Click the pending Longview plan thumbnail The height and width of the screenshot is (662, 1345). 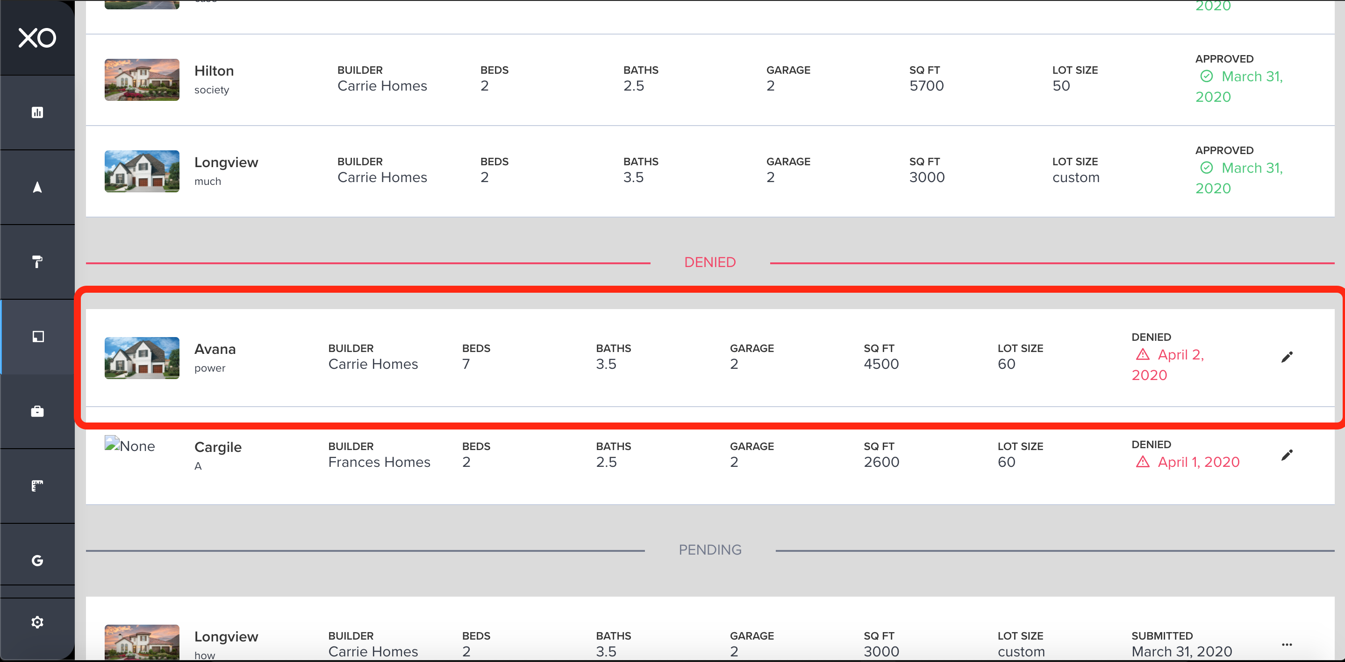pos(142,641)
